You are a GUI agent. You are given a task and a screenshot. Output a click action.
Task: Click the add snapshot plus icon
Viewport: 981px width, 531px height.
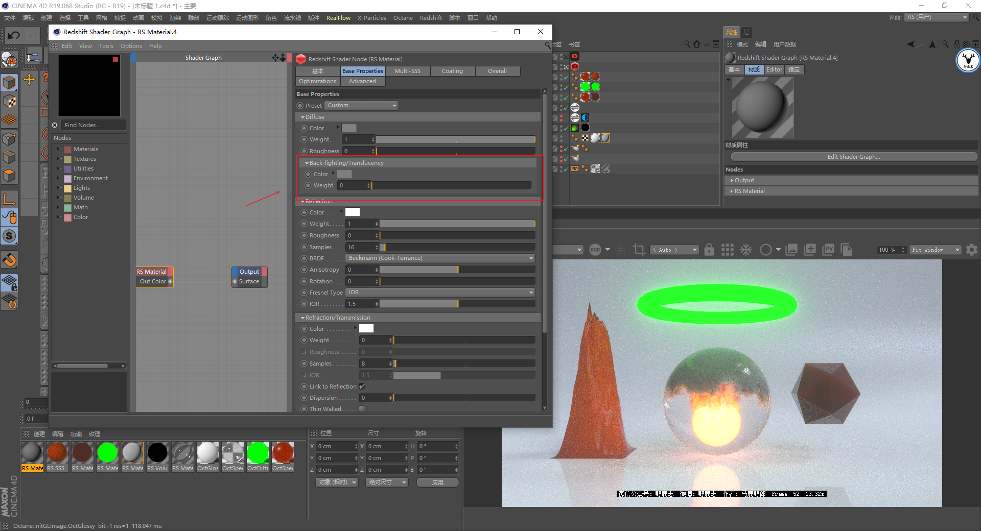810,249
